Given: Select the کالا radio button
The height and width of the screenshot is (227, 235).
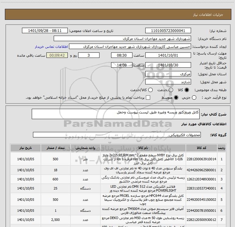Looking at the screenshot, I should [x=187, y=90].
